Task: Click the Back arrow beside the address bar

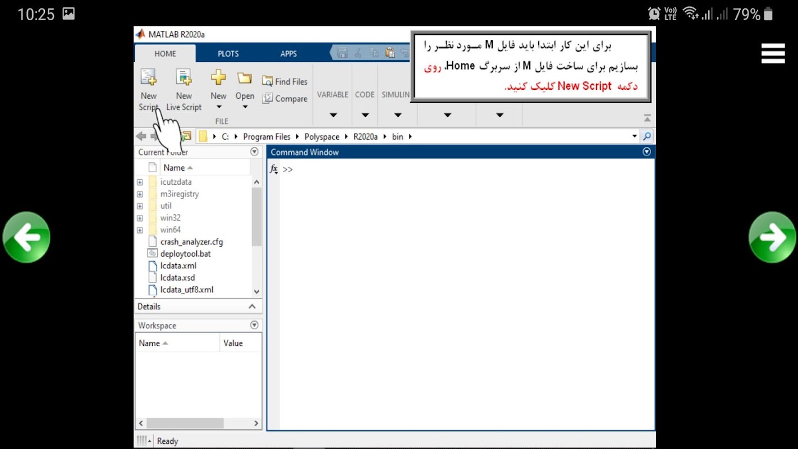Action: point(141,136)
